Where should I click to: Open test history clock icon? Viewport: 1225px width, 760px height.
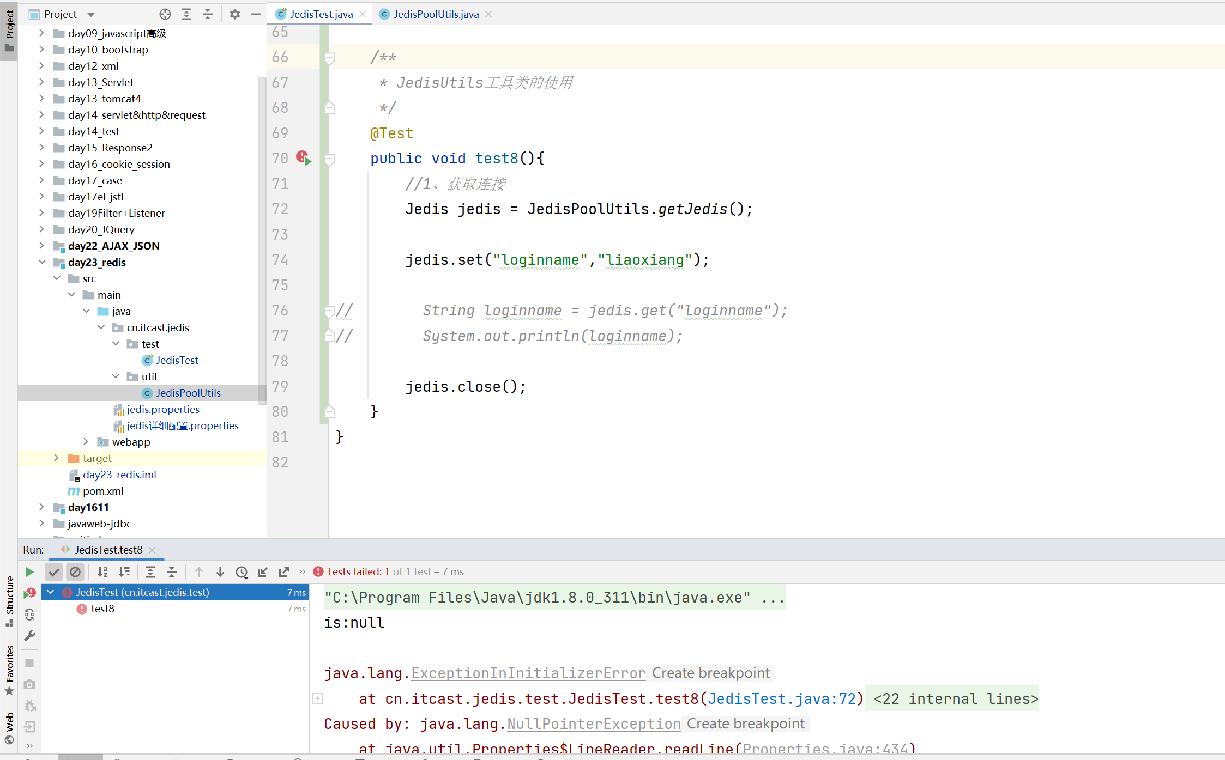point(242,572)
